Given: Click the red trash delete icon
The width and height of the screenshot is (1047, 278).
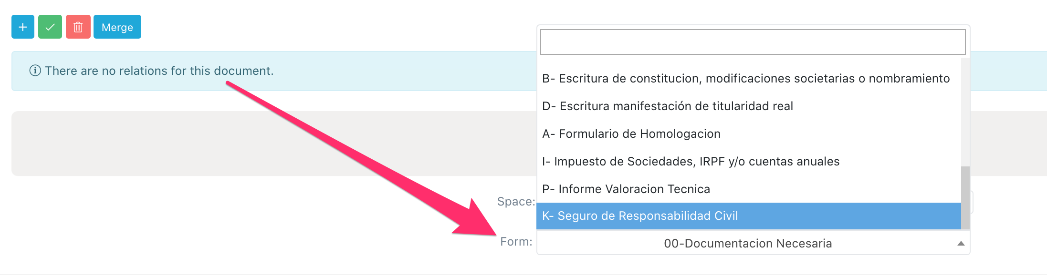Looking at the screenshot, I should pos(77,27).
